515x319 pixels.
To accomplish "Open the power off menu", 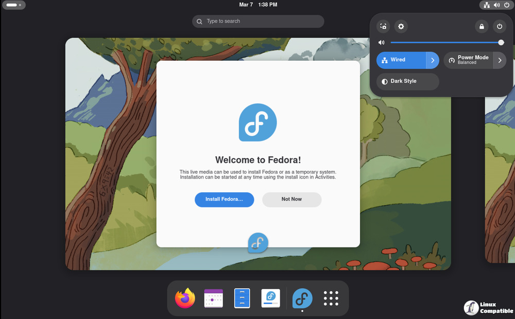I will click(x=499, y=26).
